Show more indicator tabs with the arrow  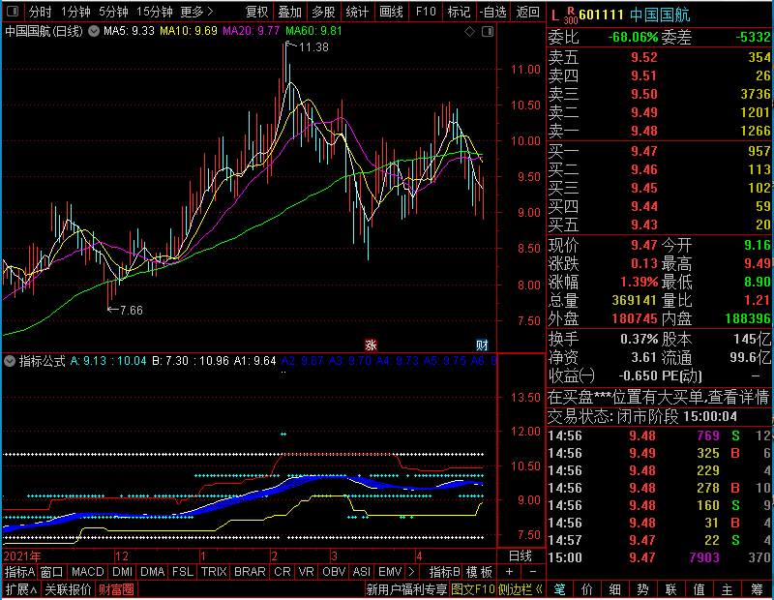coord(411,572)
